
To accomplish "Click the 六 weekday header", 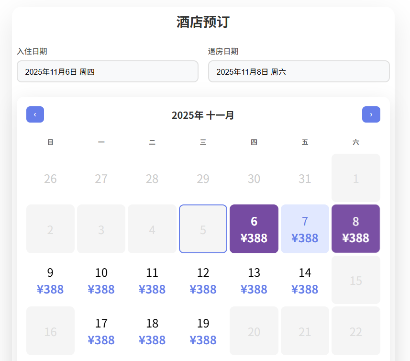I will (355, 142).
